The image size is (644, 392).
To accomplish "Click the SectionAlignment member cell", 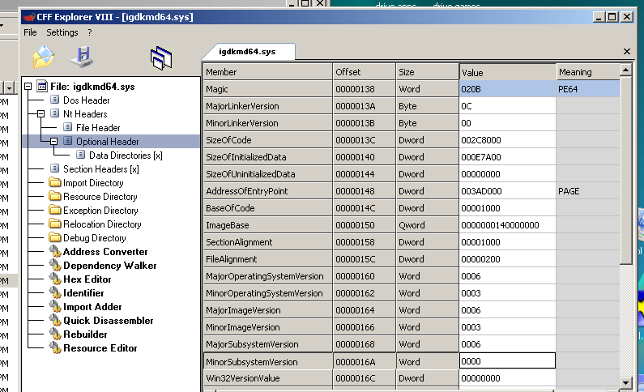I will tap(268, 242).
